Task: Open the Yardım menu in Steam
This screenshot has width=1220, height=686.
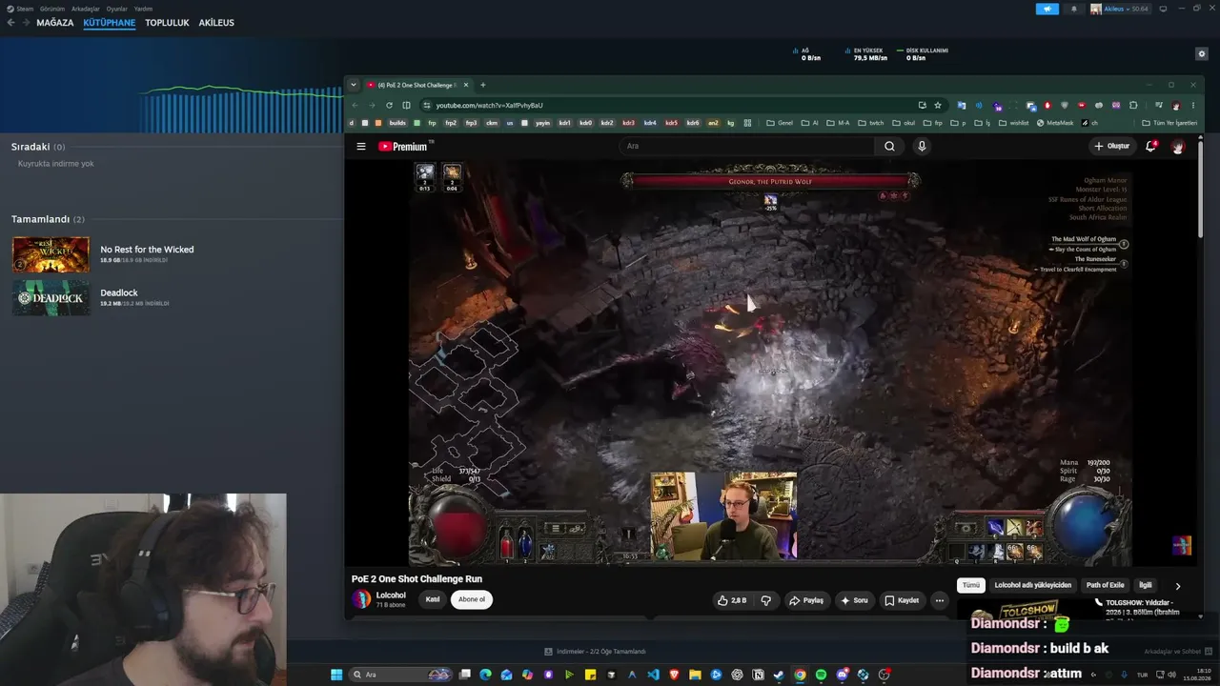Action: pyautogui.click(x=143, y=9)
